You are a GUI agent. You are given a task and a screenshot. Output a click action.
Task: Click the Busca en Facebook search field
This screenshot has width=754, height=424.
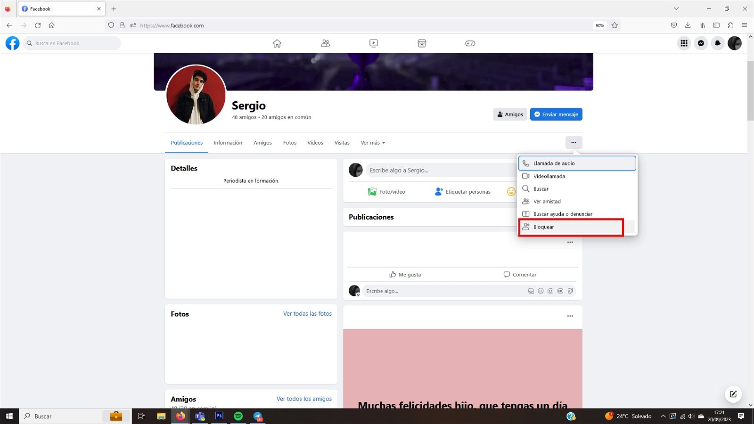tap(72, 43)
